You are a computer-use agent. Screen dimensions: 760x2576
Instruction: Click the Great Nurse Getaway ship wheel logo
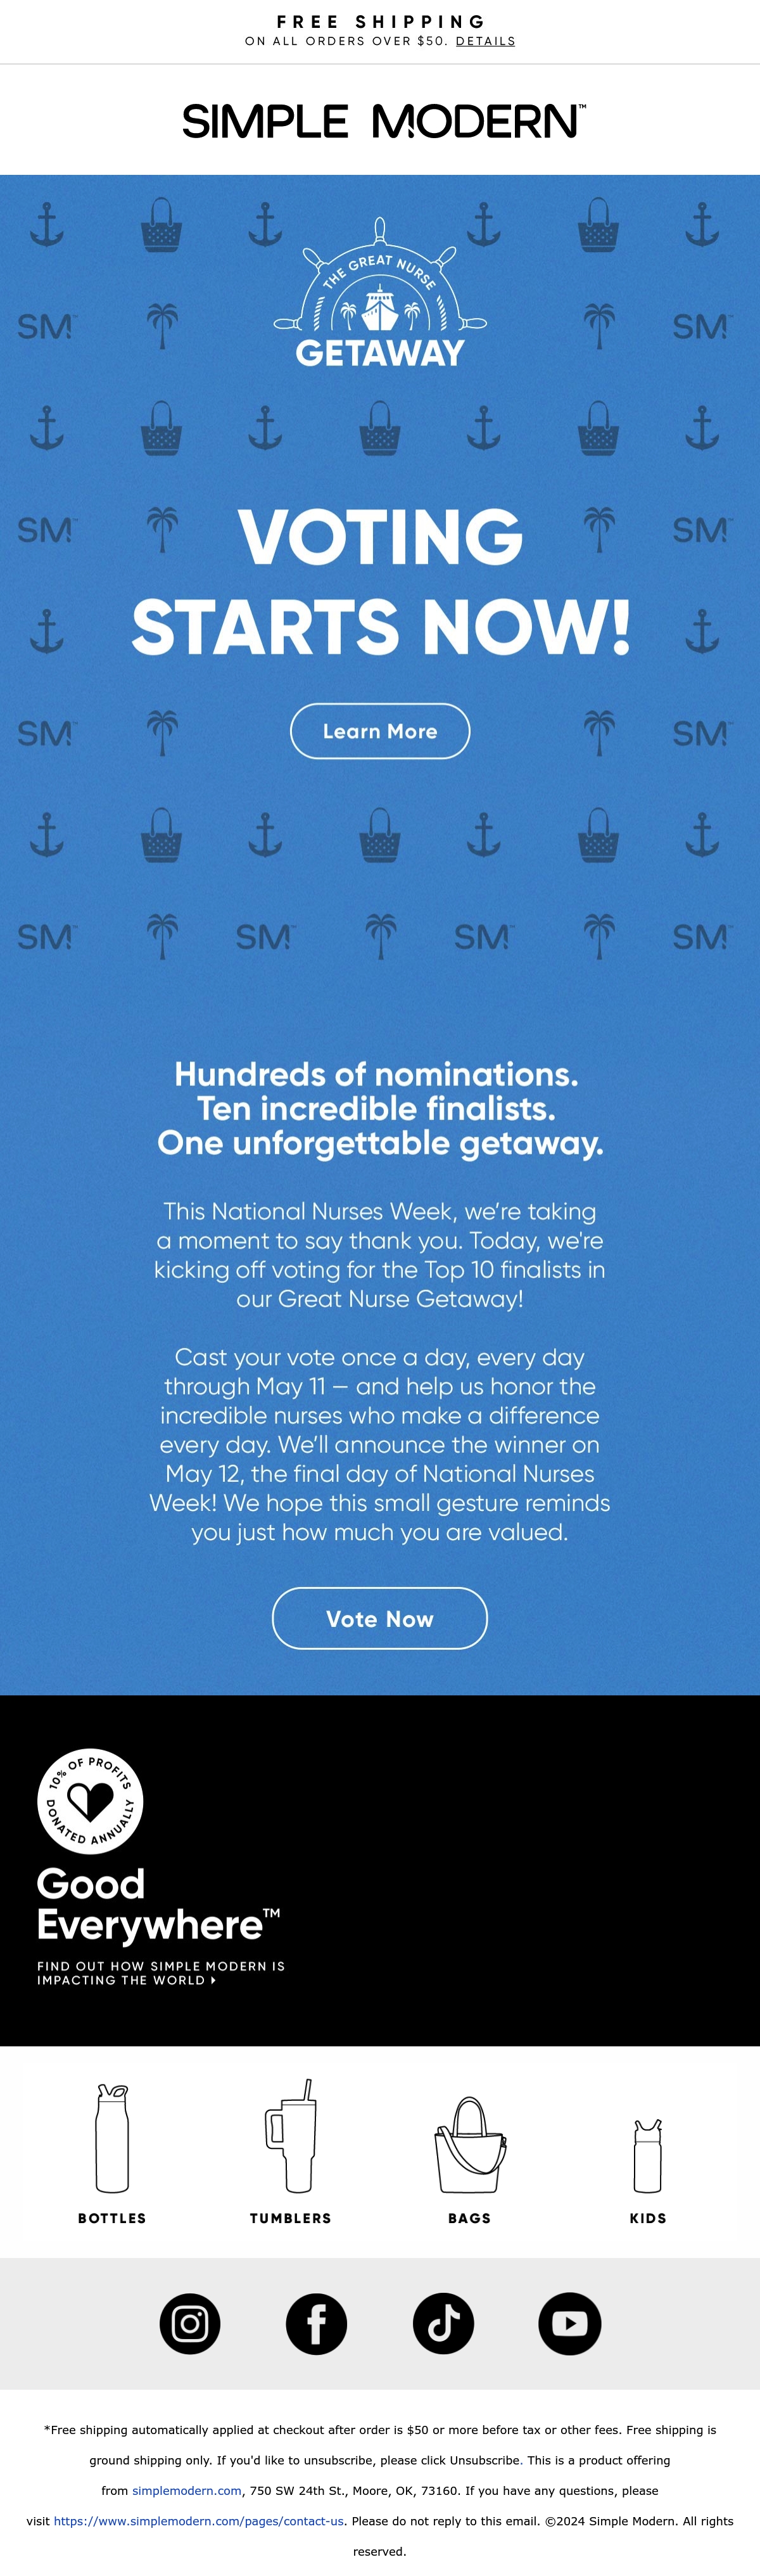[380, 292]
